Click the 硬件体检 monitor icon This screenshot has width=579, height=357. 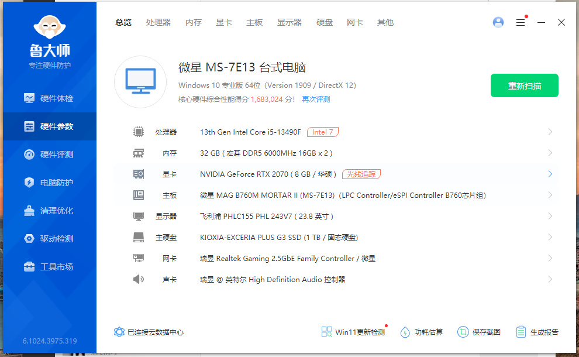(x=29, y=98)
